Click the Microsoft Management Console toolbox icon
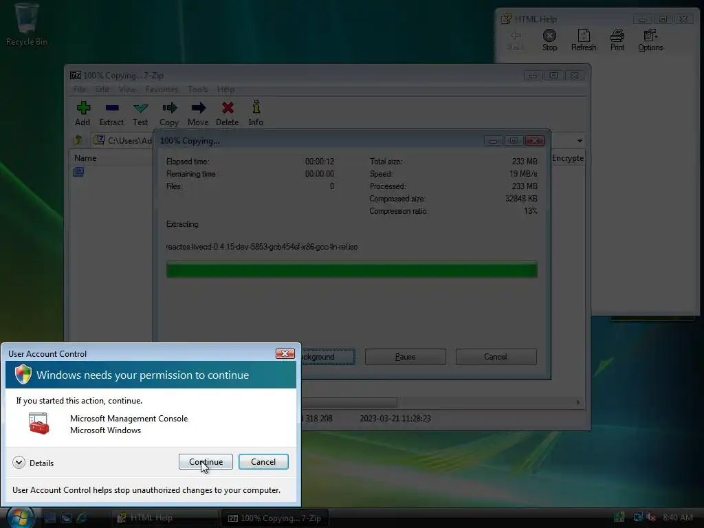 coord(38,423)
